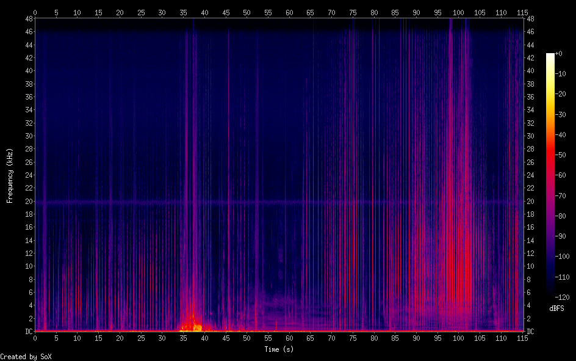This screenshot has width=576, height=361.
Task: Click the 75 second tick on top axis
Action: pyautogui.click(x=353, y=12)
